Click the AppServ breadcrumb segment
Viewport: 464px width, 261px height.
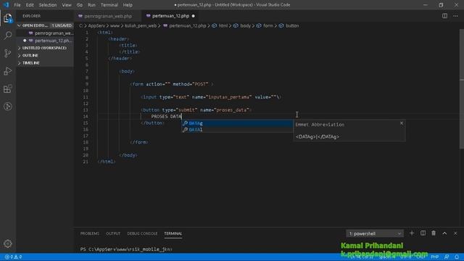click(96, 26)
